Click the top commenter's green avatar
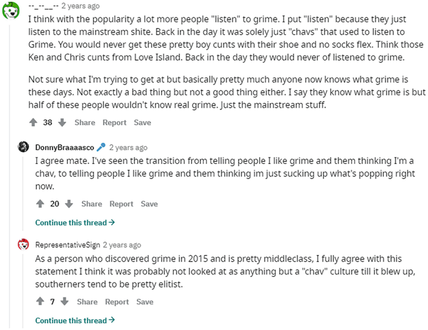Viewport: 428px width, 330px height. [10, 9]
